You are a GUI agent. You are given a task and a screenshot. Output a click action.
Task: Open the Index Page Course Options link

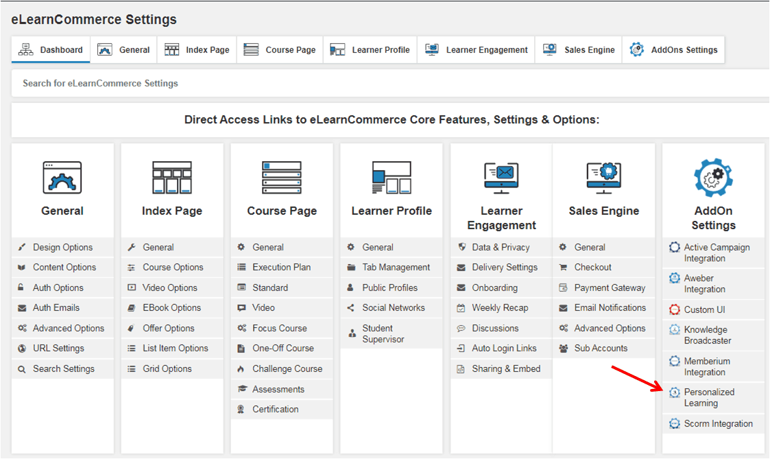point(172,268)
